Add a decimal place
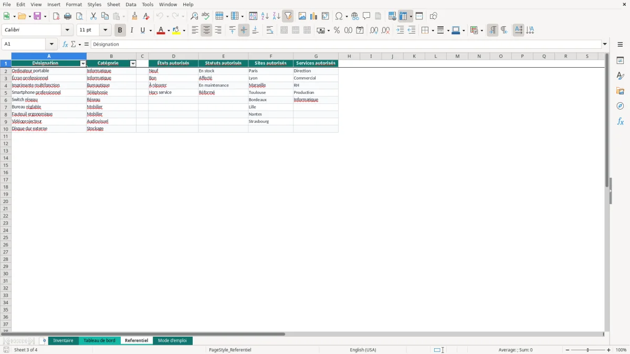 click(374, 30)
